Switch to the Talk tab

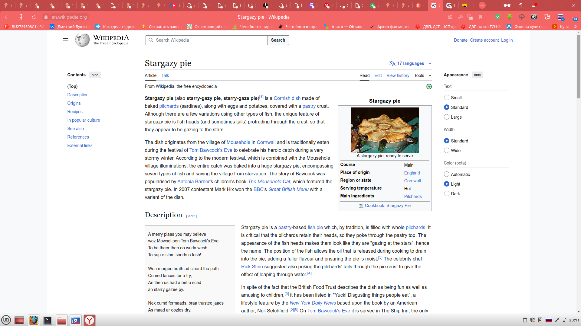(x=165, y=75)
